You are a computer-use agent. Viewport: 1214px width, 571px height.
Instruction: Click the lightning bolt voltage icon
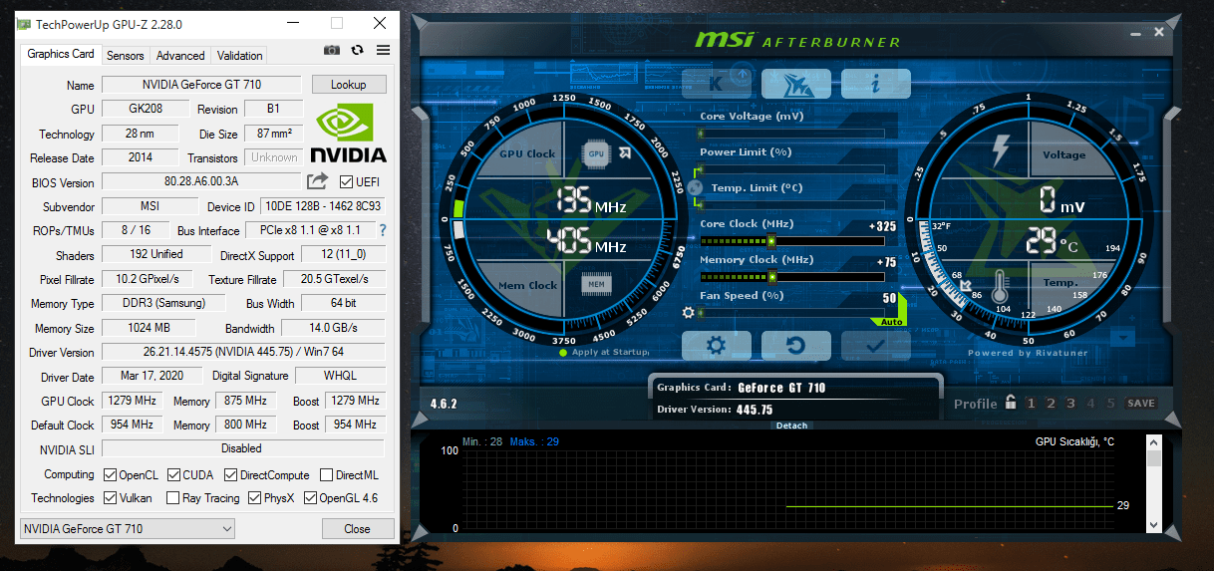click(1000, 150)
